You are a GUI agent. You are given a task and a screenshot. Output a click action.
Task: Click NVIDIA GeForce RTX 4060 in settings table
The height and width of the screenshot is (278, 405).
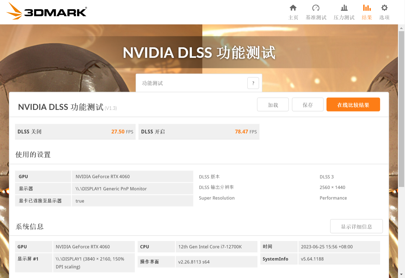pyautogui.click(x=133, y=176)
